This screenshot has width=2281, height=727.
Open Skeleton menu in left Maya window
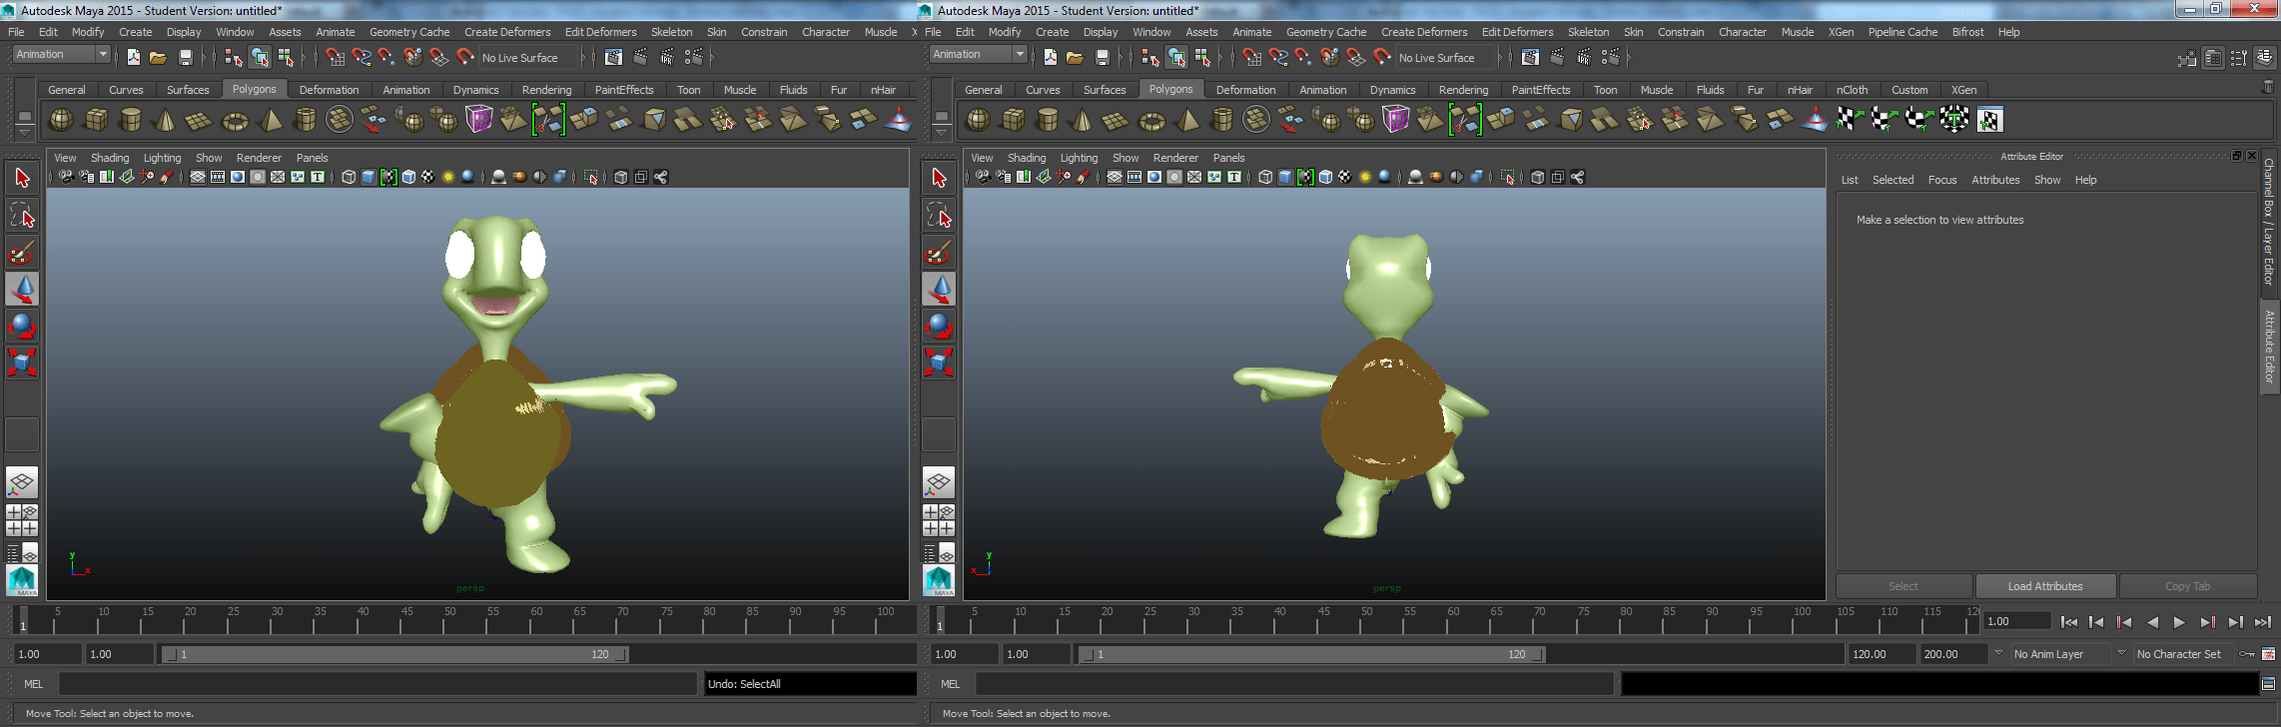click(x=671, y=32)
